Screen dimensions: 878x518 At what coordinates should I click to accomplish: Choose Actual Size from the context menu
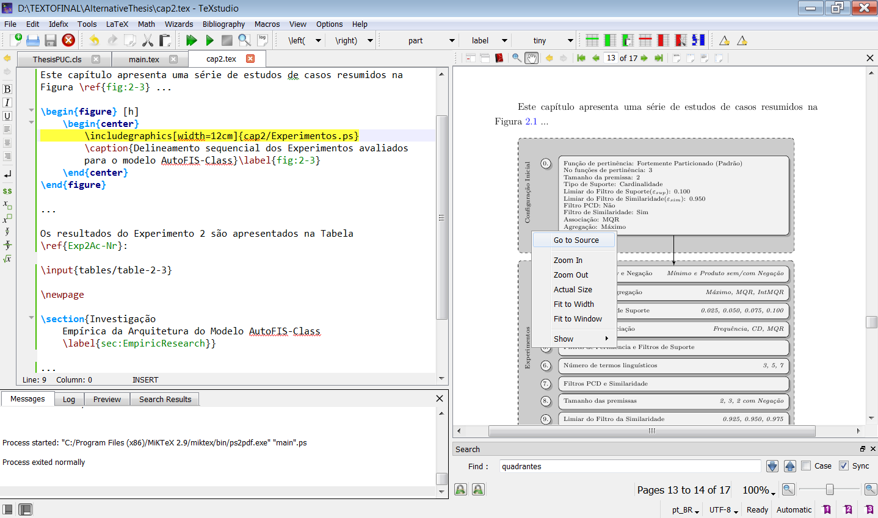coord(573,289)
